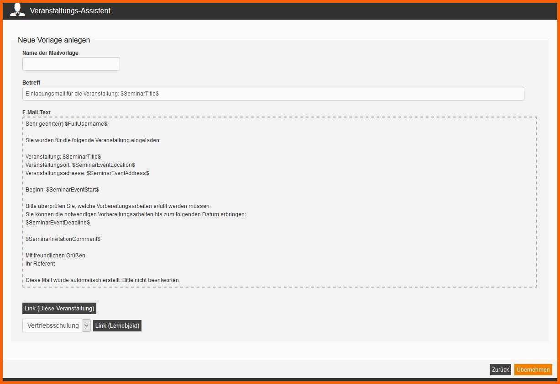Click the Neue Vorlage anlegen section heading
560x384 pixels.
(54, 40)
